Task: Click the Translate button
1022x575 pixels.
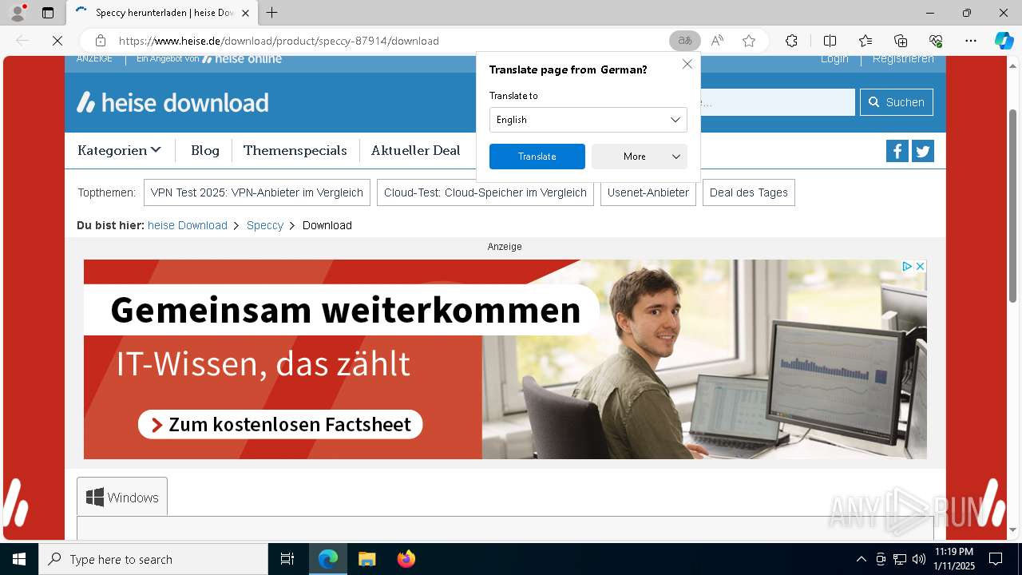Action: [x=537, y=157]
